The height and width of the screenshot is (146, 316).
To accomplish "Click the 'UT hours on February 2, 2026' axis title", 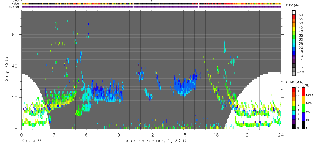I will pos(151,141).
